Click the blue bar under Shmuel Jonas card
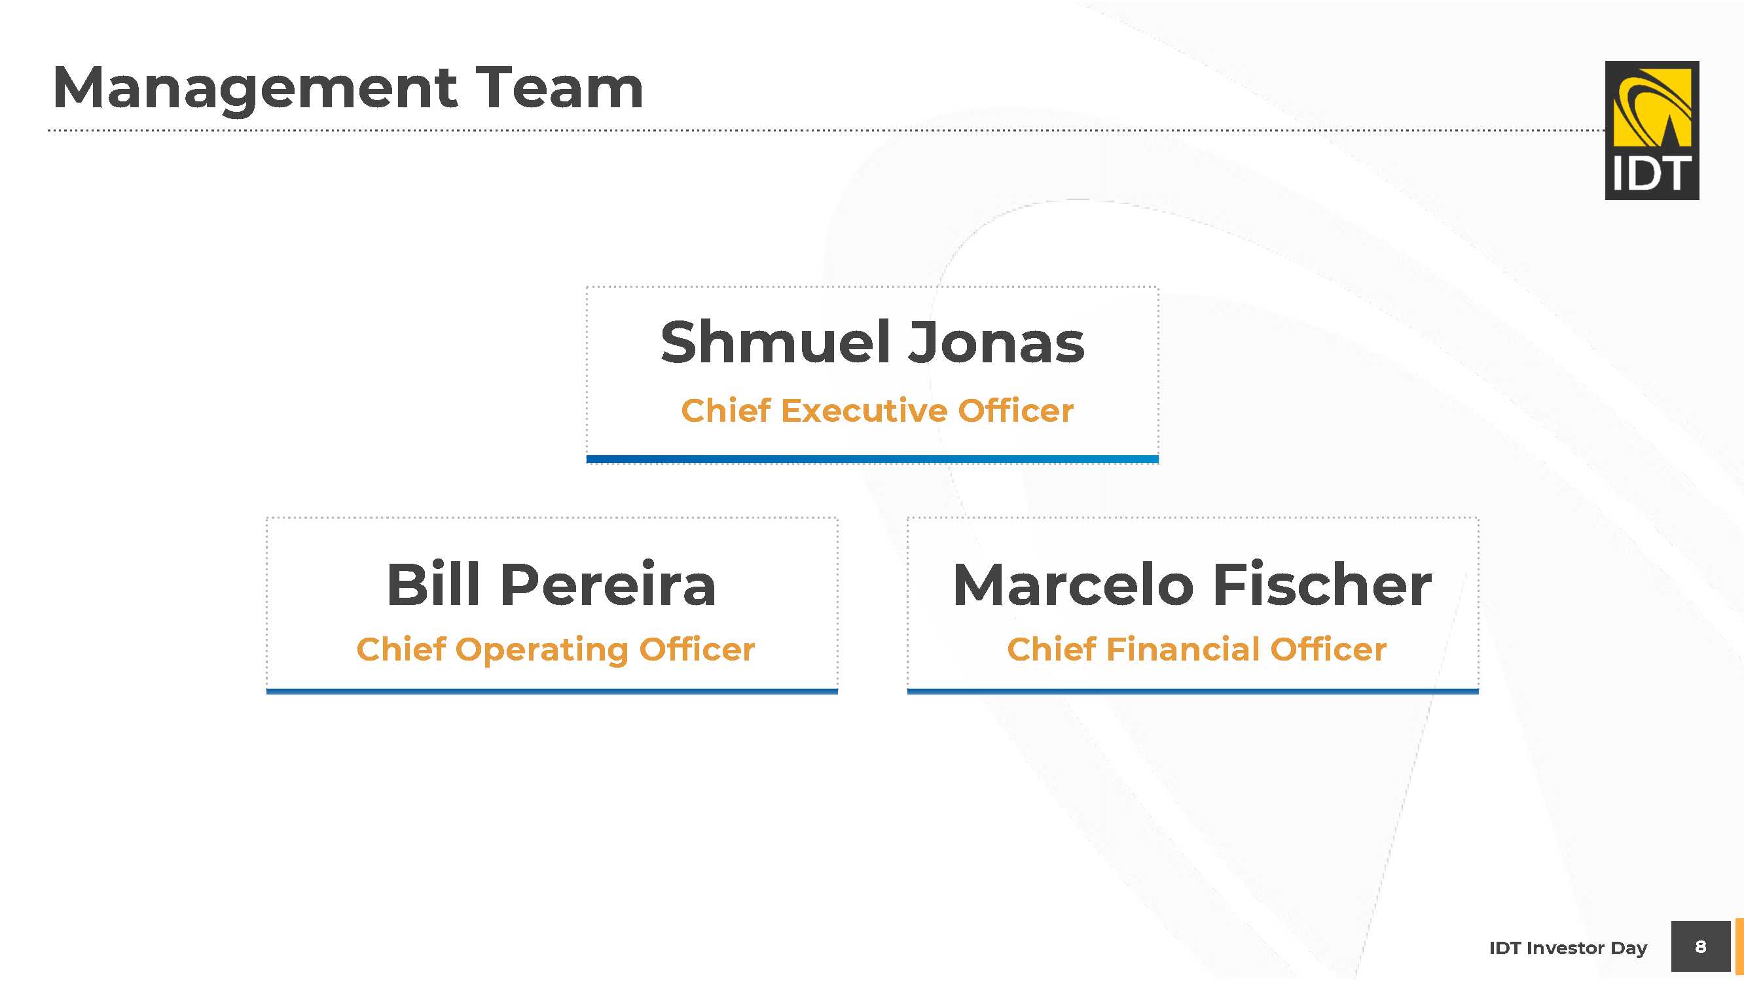This screenshot has width=1744, height=981. tap(872, 459)
